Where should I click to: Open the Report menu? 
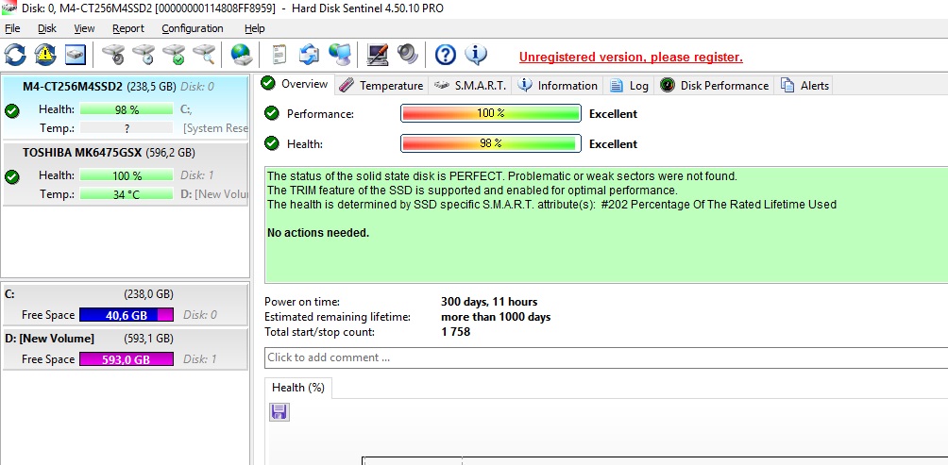[x=128, y=28]
